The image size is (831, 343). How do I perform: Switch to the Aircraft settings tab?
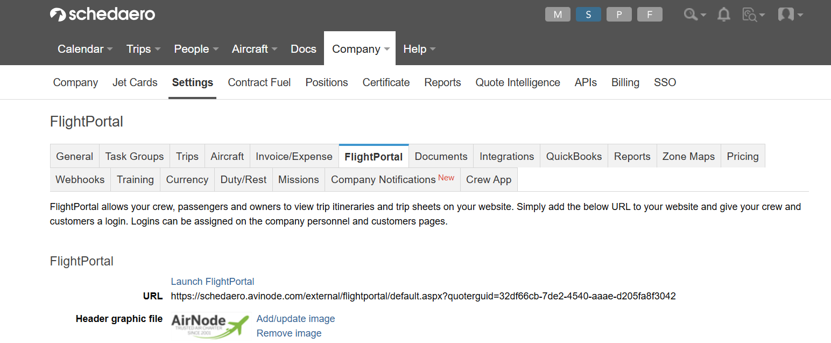227,156
